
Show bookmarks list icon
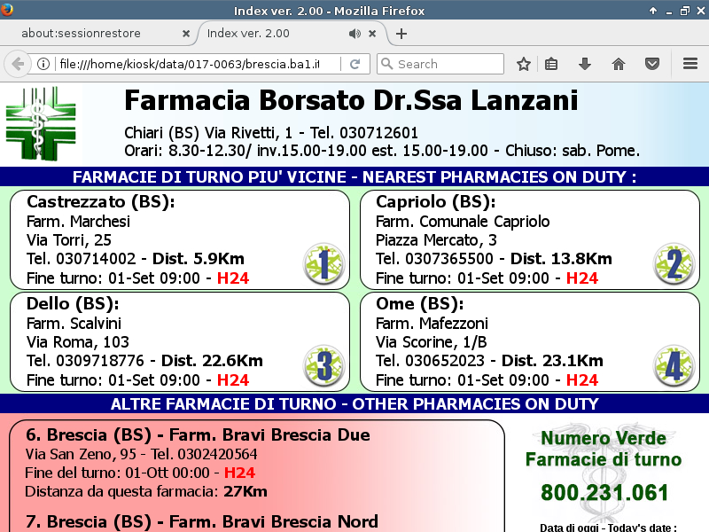(551, 64)
